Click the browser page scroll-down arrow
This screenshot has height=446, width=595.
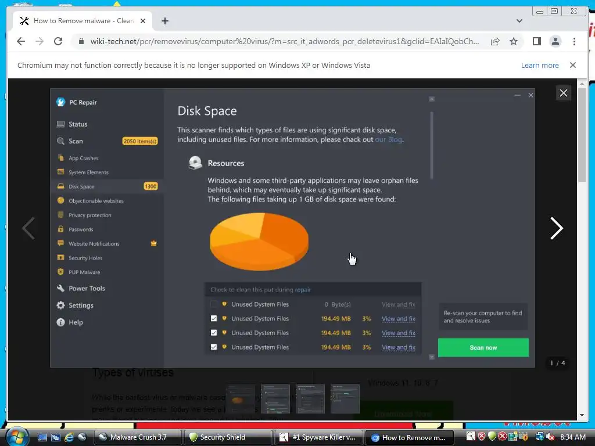pos(582,415)
